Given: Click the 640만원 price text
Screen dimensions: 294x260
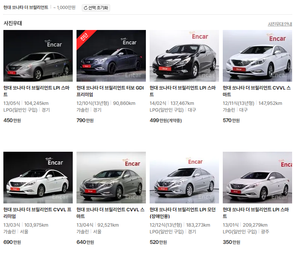Looking at the screenshot, I should 85,242.
